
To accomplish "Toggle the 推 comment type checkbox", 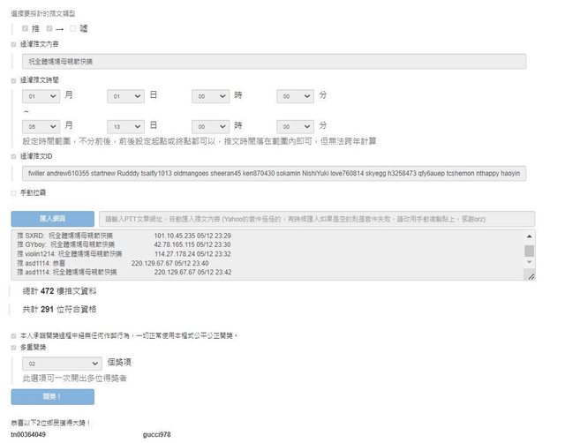I will [x=26, y=29].
